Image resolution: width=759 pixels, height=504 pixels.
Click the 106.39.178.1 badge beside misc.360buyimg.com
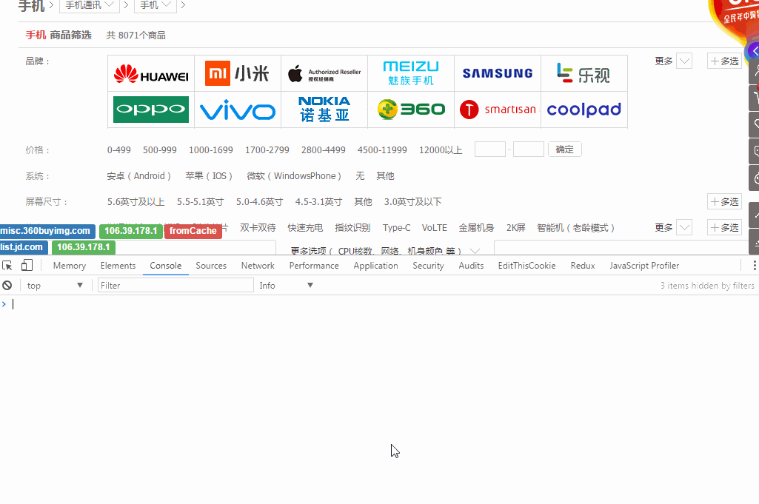point(130,231)
